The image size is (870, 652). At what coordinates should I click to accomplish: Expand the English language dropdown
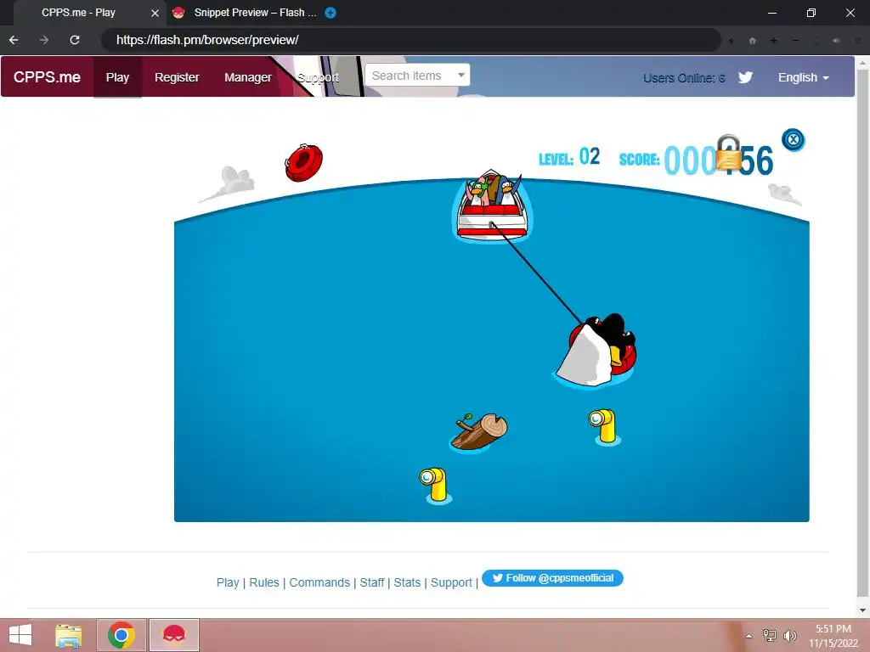[804, 77]
